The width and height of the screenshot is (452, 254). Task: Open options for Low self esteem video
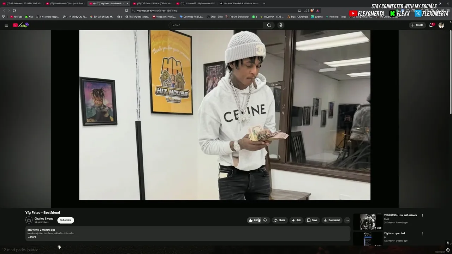coord(422,216)
